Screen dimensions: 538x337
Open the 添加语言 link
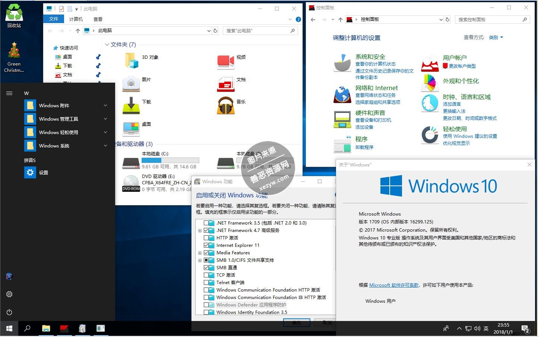[x=452, y=104]
